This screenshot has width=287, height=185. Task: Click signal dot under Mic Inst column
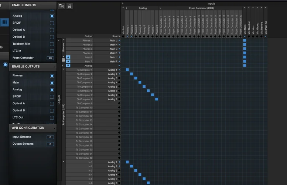pos(123,37)
